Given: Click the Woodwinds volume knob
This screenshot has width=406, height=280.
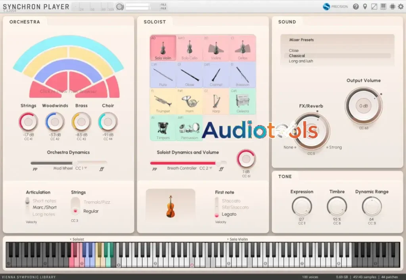Looking at the screenshot, I should [x=55, y=122].
